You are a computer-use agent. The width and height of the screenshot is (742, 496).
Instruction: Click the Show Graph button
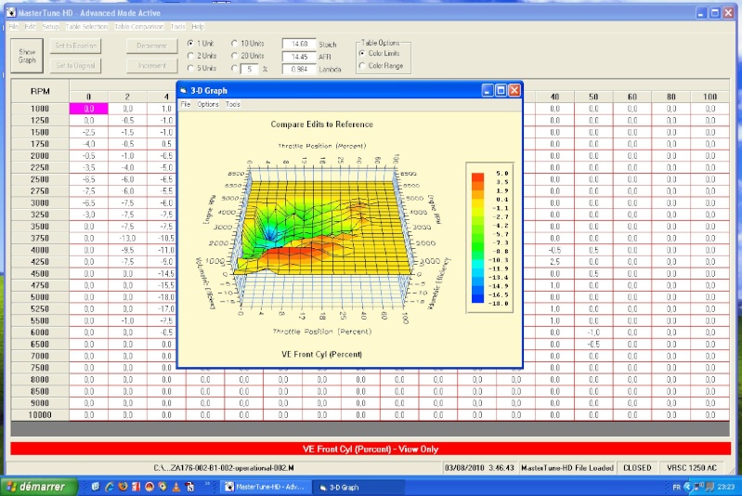point(27,56)
